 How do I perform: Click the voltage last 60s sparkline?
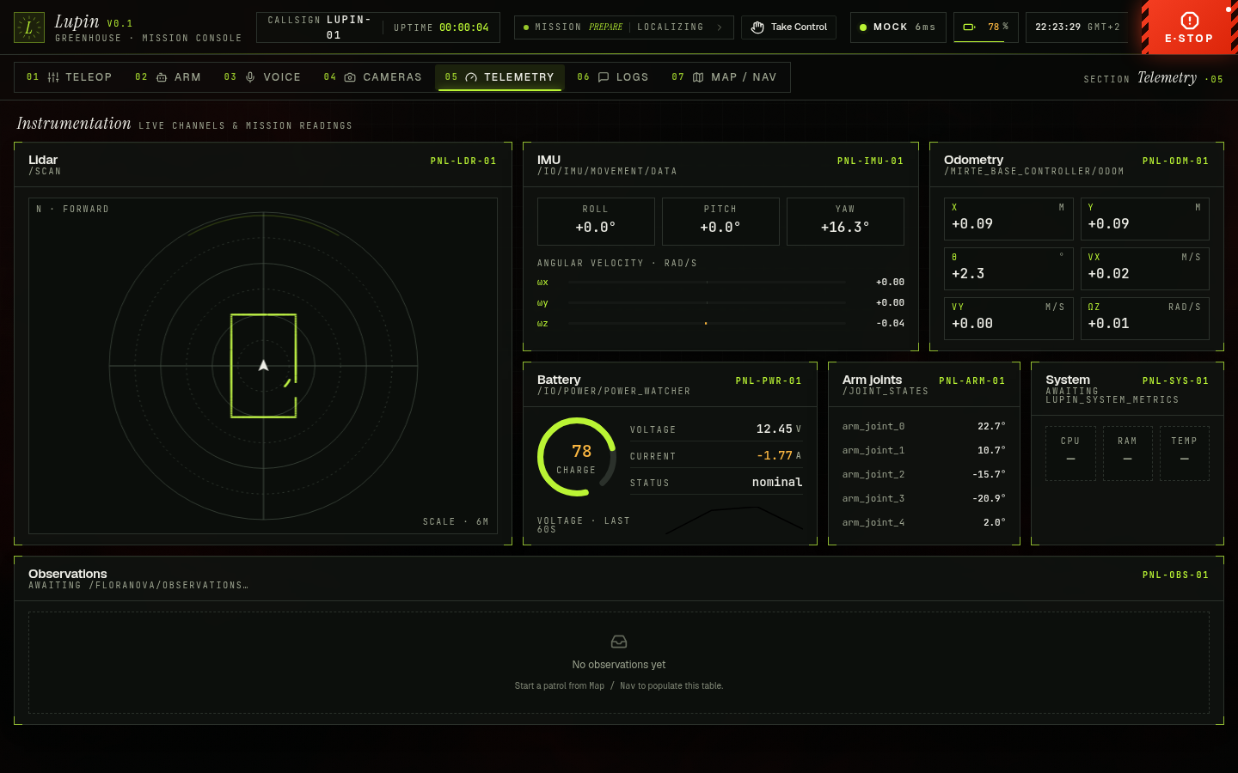[x=734, y=520]
